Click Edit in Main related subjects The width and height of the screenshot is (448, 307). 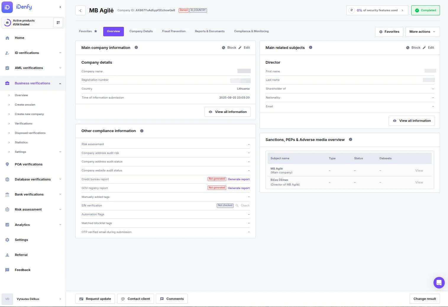pos(428,47)
